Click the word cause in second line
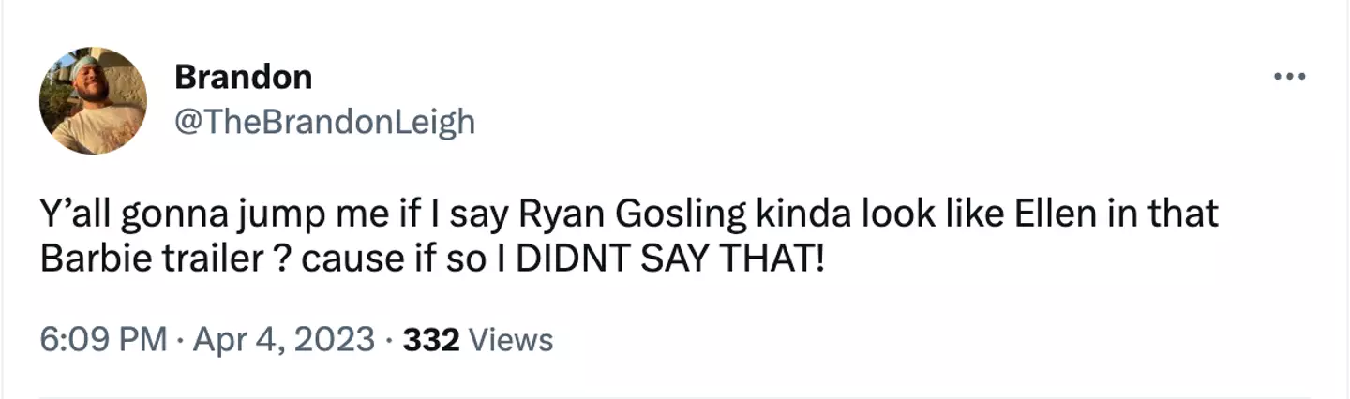The width and height of the screenshot is (1350, 399). pyautogui.click(x=341, y=257)
